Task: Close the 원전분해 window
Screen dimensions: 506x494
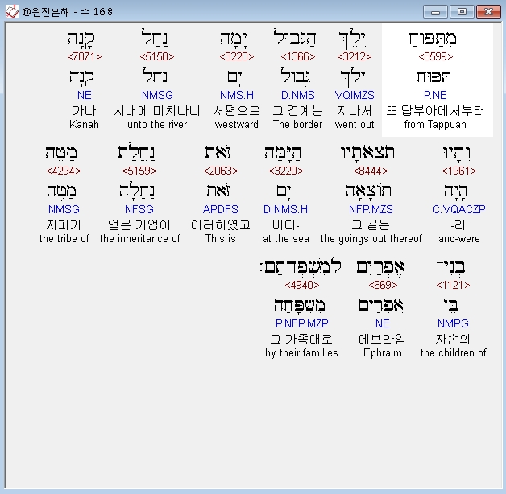Action: [x=488, y=12]
